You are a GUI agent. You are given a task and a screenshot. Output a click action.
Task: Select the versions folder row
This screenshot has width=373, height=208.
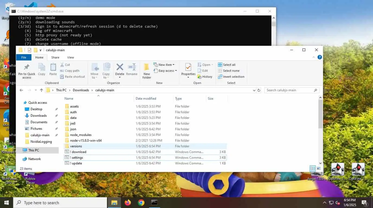[146, 146]
